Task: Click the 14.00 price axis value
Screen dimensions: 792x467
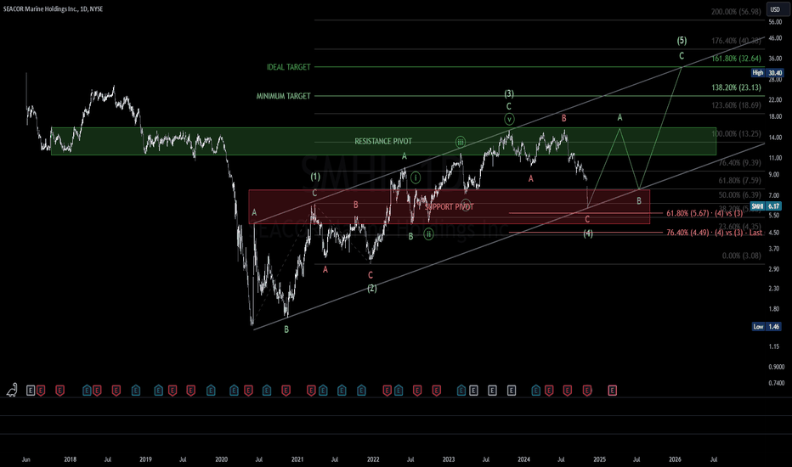Action: [775, 138]
